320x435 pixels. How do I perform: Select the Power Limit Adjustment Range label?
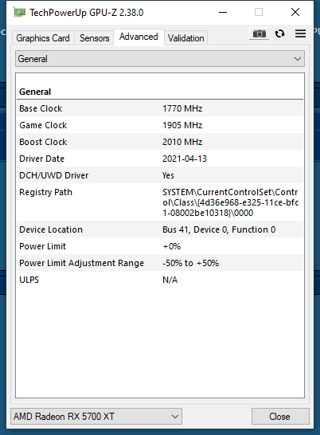tap(81, 263)
